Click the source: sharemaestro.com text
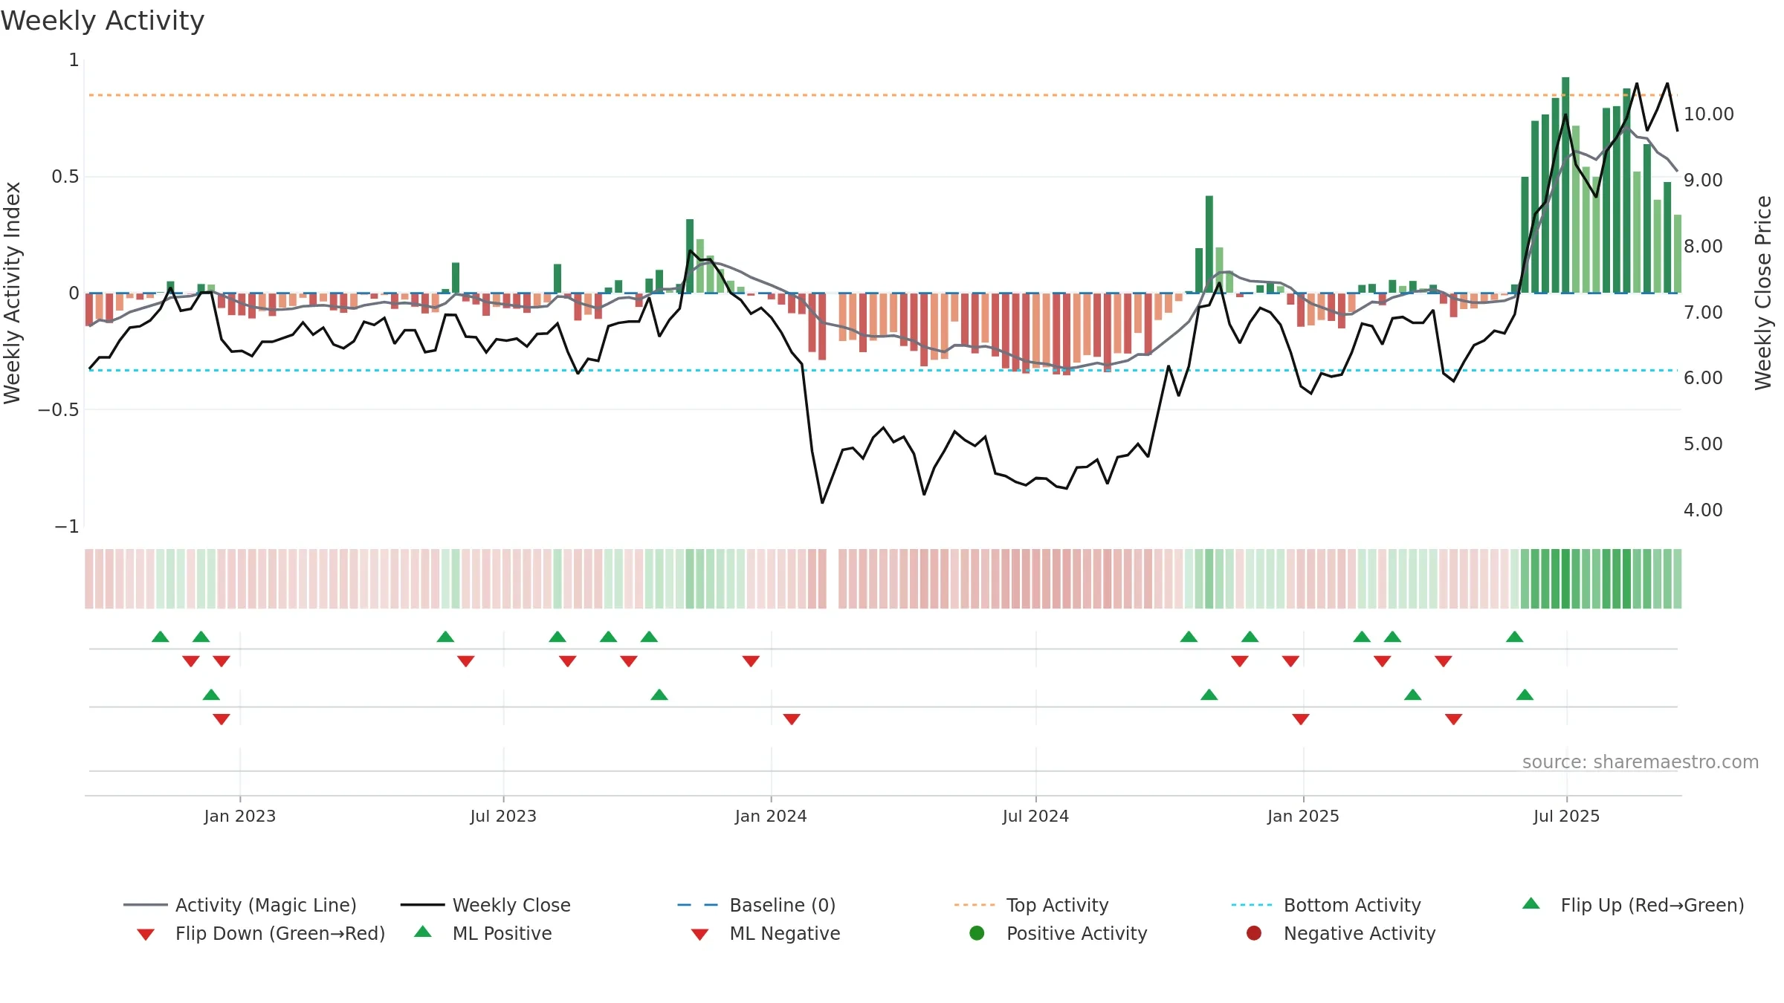 pos(1641,762)
